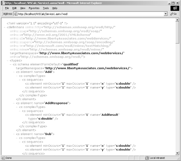
Task: Click the Address bar URL field
Action: click(91, 14)
